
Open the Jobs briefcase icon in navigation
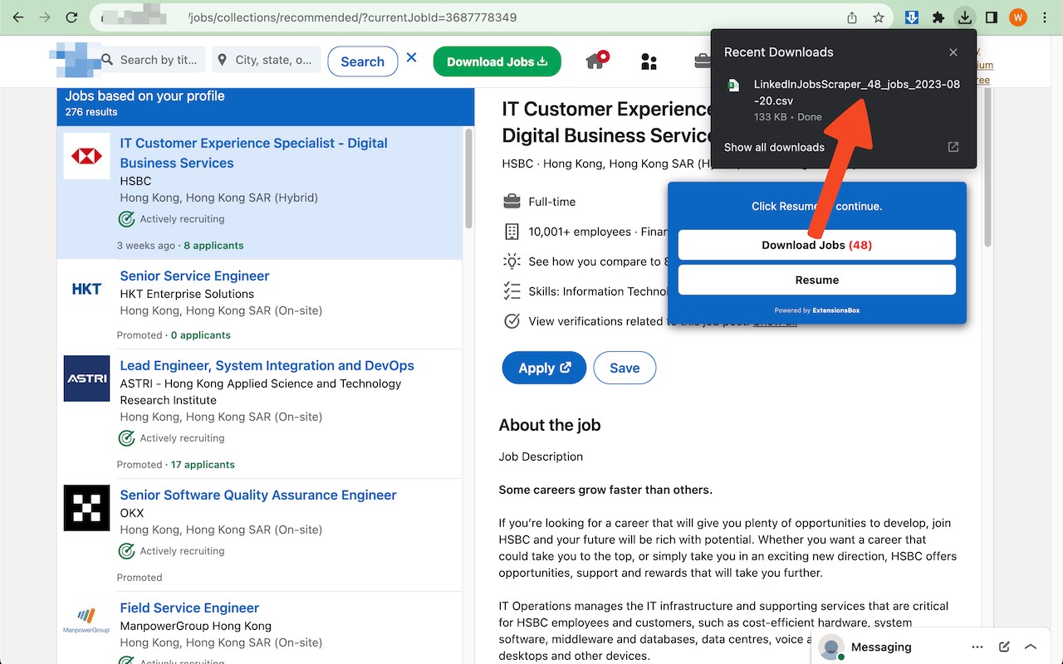point(702,61)
